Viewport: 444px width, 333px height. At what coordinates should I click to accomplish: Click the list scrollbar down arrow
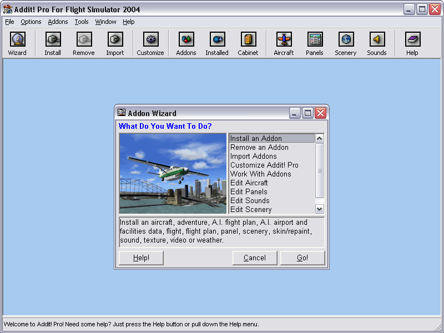pyautogui.click(x=320, y=209)
